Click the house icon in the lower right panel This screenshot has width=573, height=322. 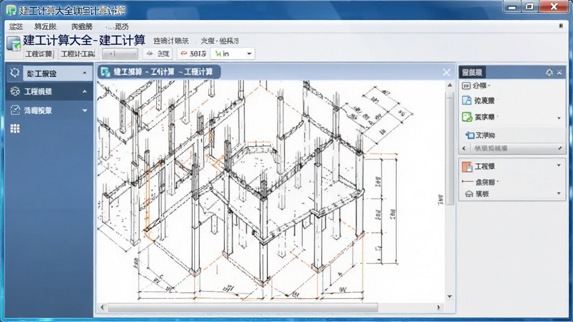tap(469, 194)
